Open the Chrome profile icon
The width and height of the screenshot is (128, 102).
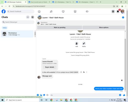[x=122, y=6]
